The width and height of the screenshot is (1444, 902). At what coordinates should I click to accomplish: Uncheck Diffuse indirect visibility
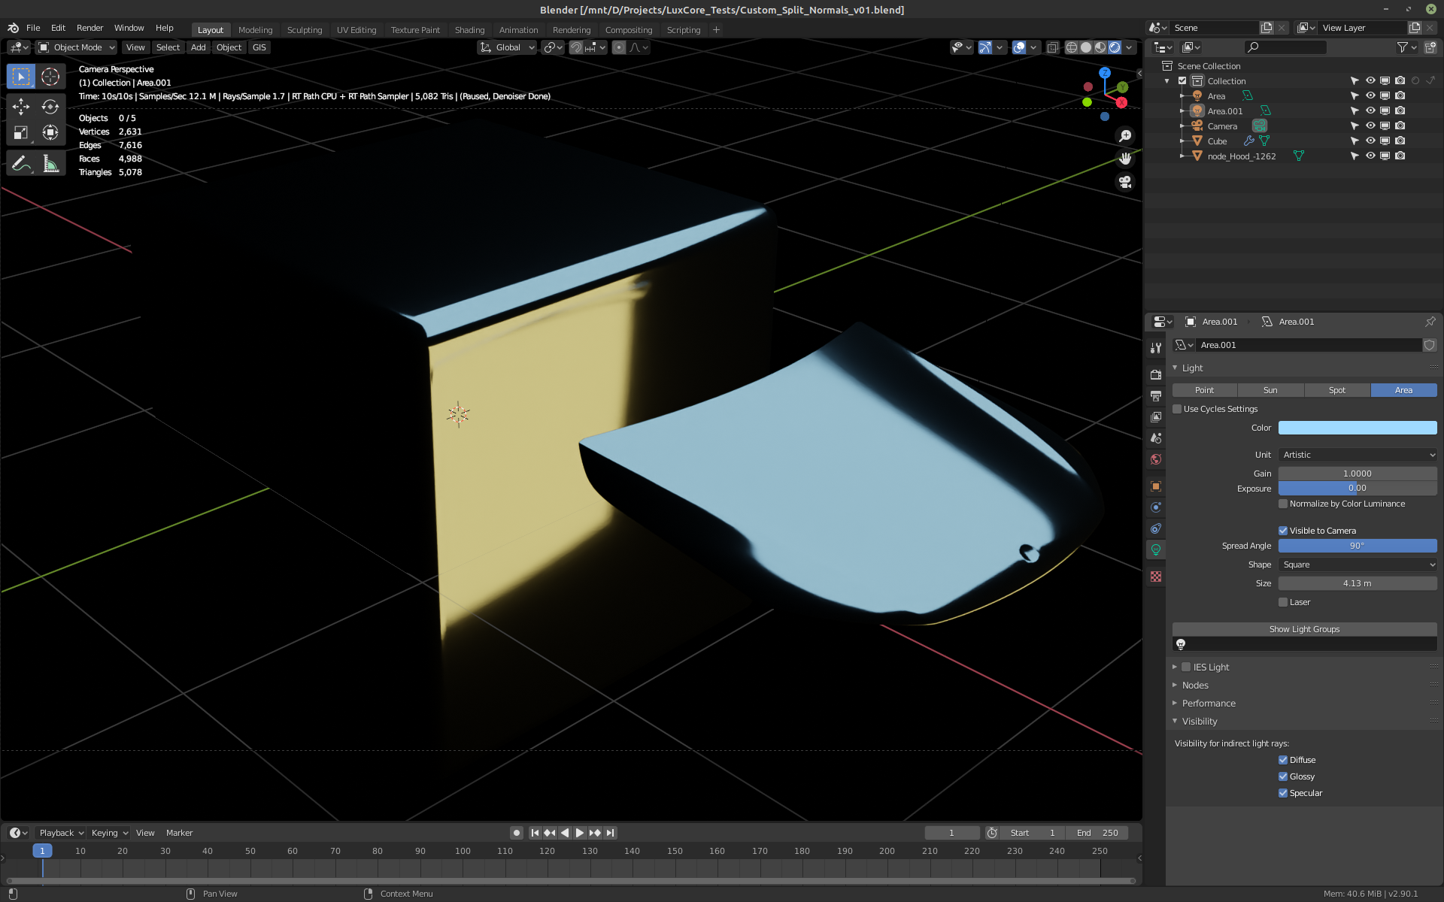point(1283,760)
